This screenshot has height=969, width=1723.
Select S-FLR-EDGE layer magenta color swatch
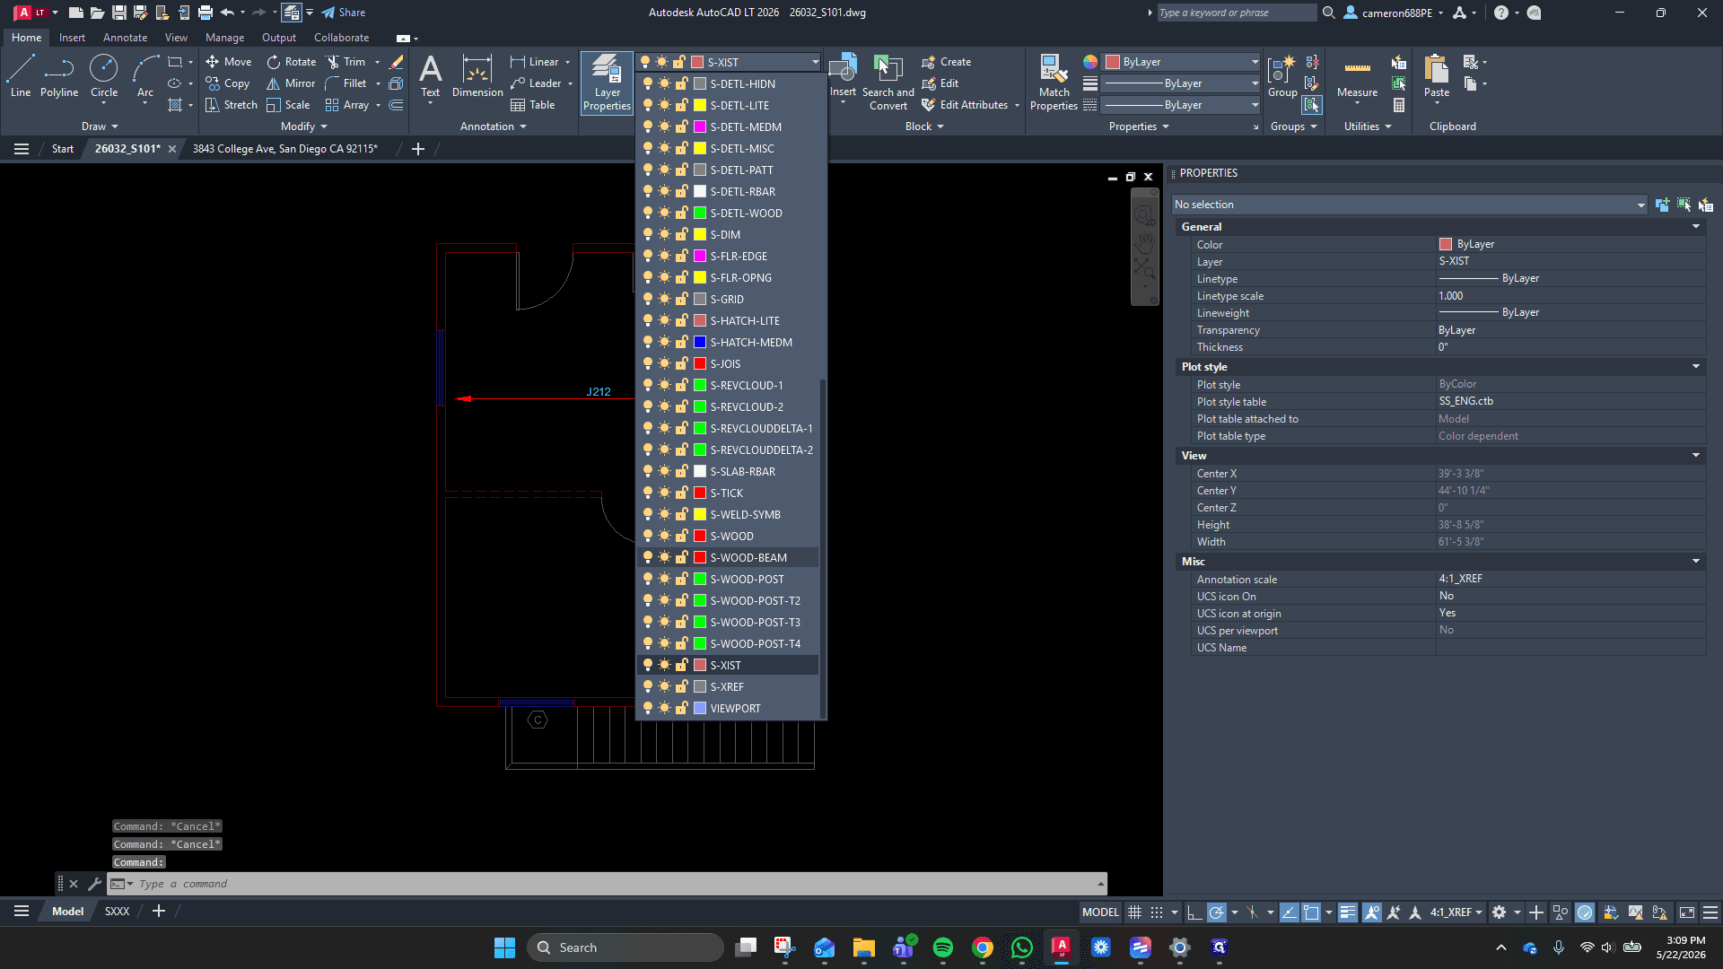coord(700,256)
